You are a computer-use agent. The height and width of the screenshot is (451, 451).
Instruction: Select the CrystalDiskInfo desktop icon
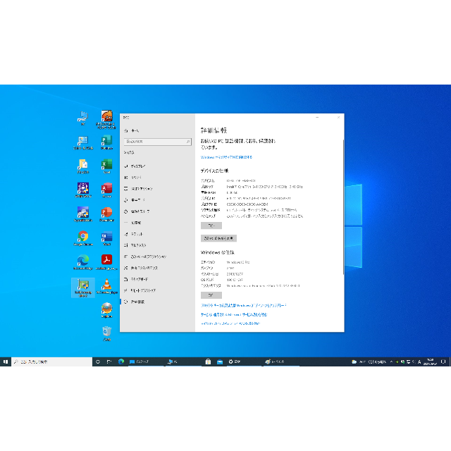83,214
